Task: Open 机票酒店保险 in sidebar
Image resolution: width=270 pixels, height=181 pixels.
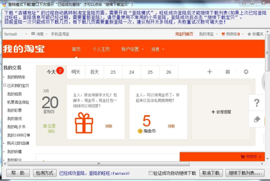Action: (18, 102)
